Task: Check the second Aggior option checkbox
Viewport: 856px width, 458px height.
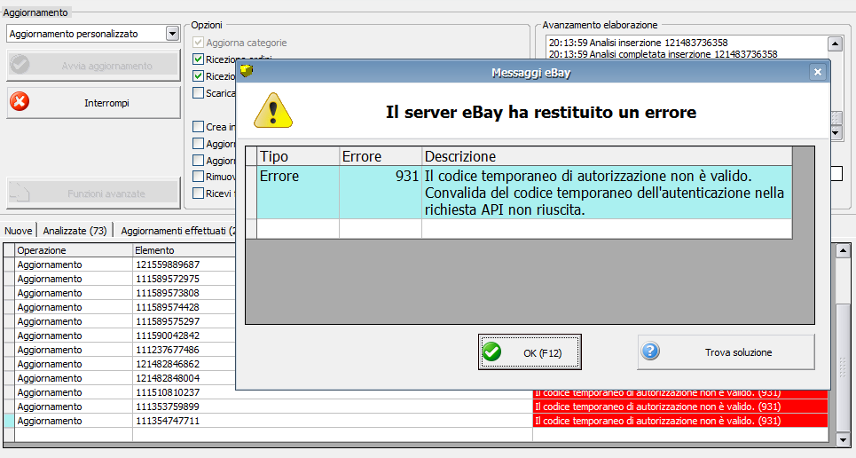Action: 198,160
